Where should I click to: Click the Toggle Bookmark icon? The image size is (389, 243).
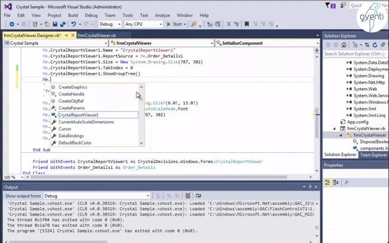247,24
